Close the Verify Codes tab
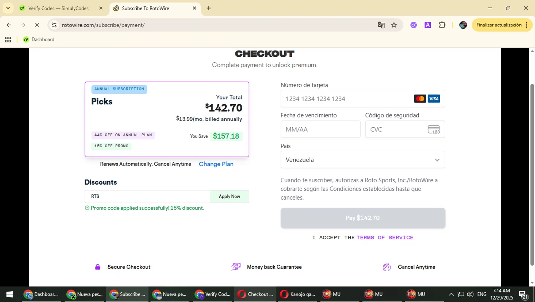The image size is (535, 302). [x=101, y=8]
